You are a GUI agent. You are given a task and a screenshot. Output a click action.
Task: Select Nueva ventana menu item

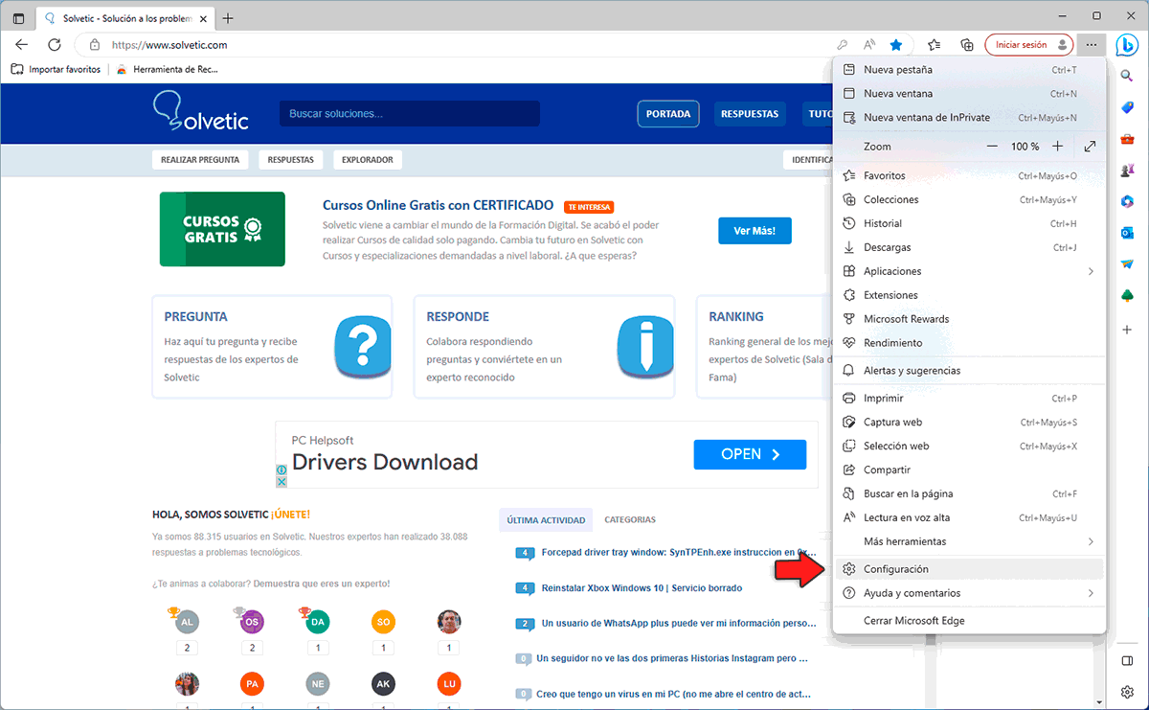969,94
